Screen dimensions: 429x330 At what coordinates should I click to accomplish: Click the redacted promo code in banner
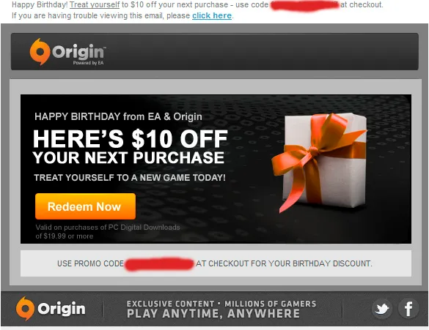pyautogui.click(x=159, y=263)
